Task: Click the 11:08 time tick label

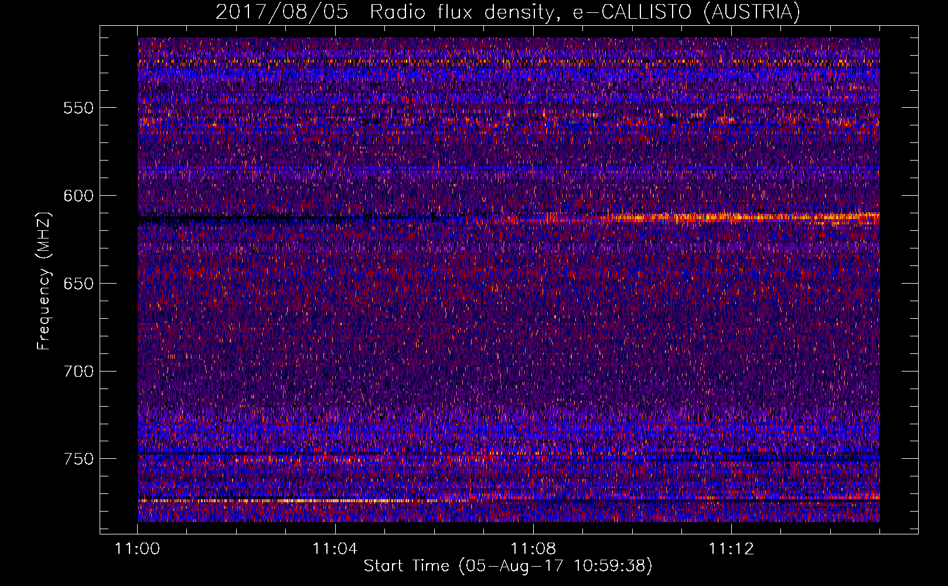Action: click(x=533, y=549)
